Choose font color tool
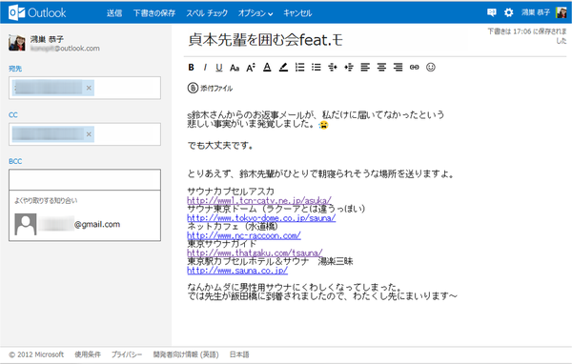 (267, 67)
